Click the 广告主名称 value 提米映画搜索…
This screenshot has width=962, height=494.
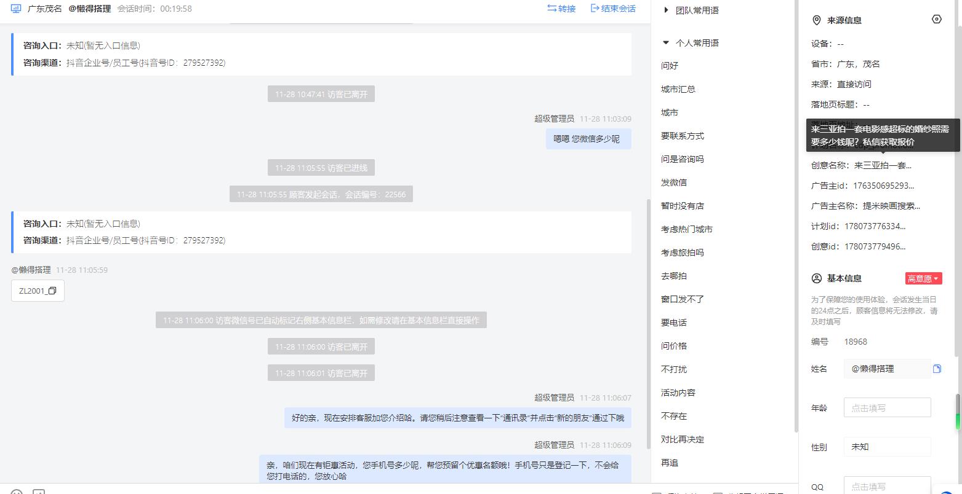891,206
